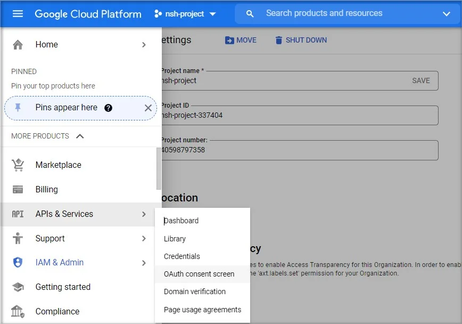The image size is (462, 324).
Task: Select Credentials in APIs & Services submenu
Action: (182, 256)
